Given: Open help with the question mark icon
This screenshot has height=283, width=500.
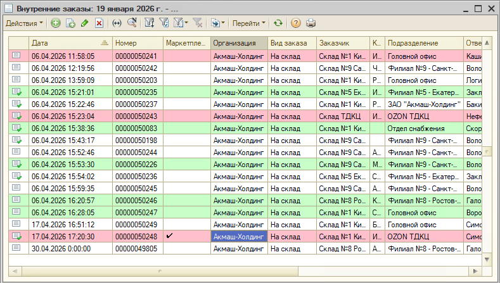Looking at the screenshot, I should pos(296,23).
